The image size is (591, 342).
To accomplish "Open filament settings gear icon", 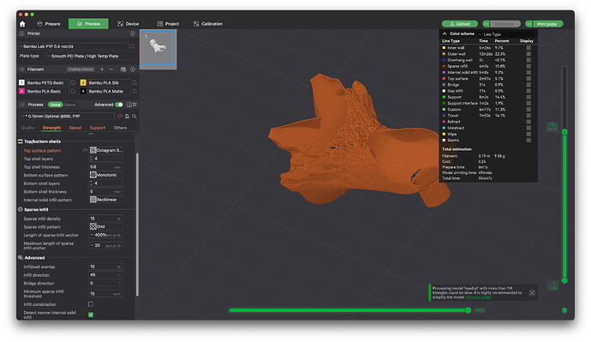I will (133, 69).
